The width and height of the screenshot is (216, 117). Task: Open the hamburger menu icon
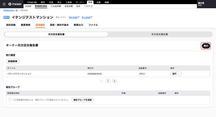(4, 4)
